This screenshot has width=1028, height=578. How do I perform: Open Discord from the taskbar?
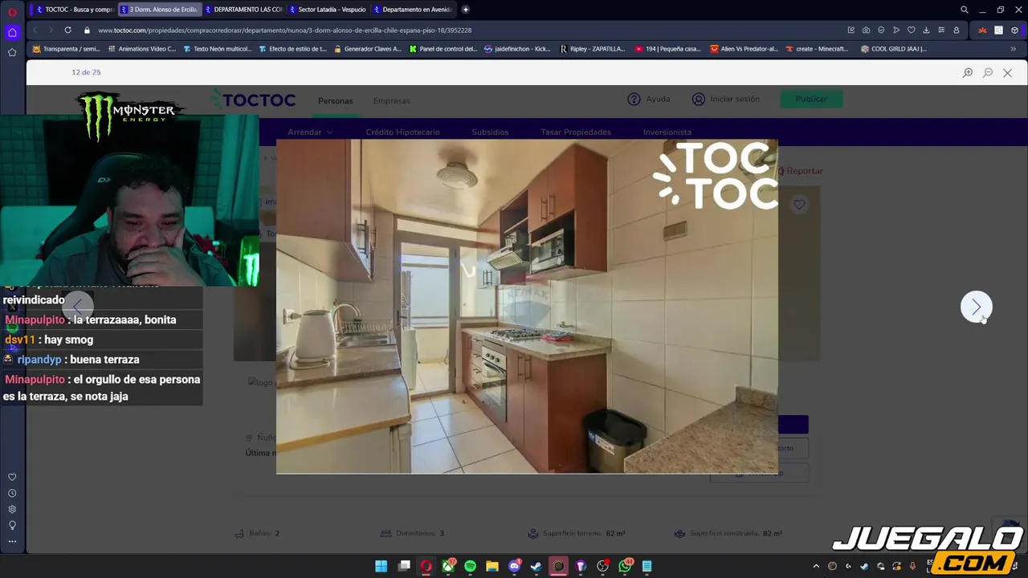click(515, 566)
